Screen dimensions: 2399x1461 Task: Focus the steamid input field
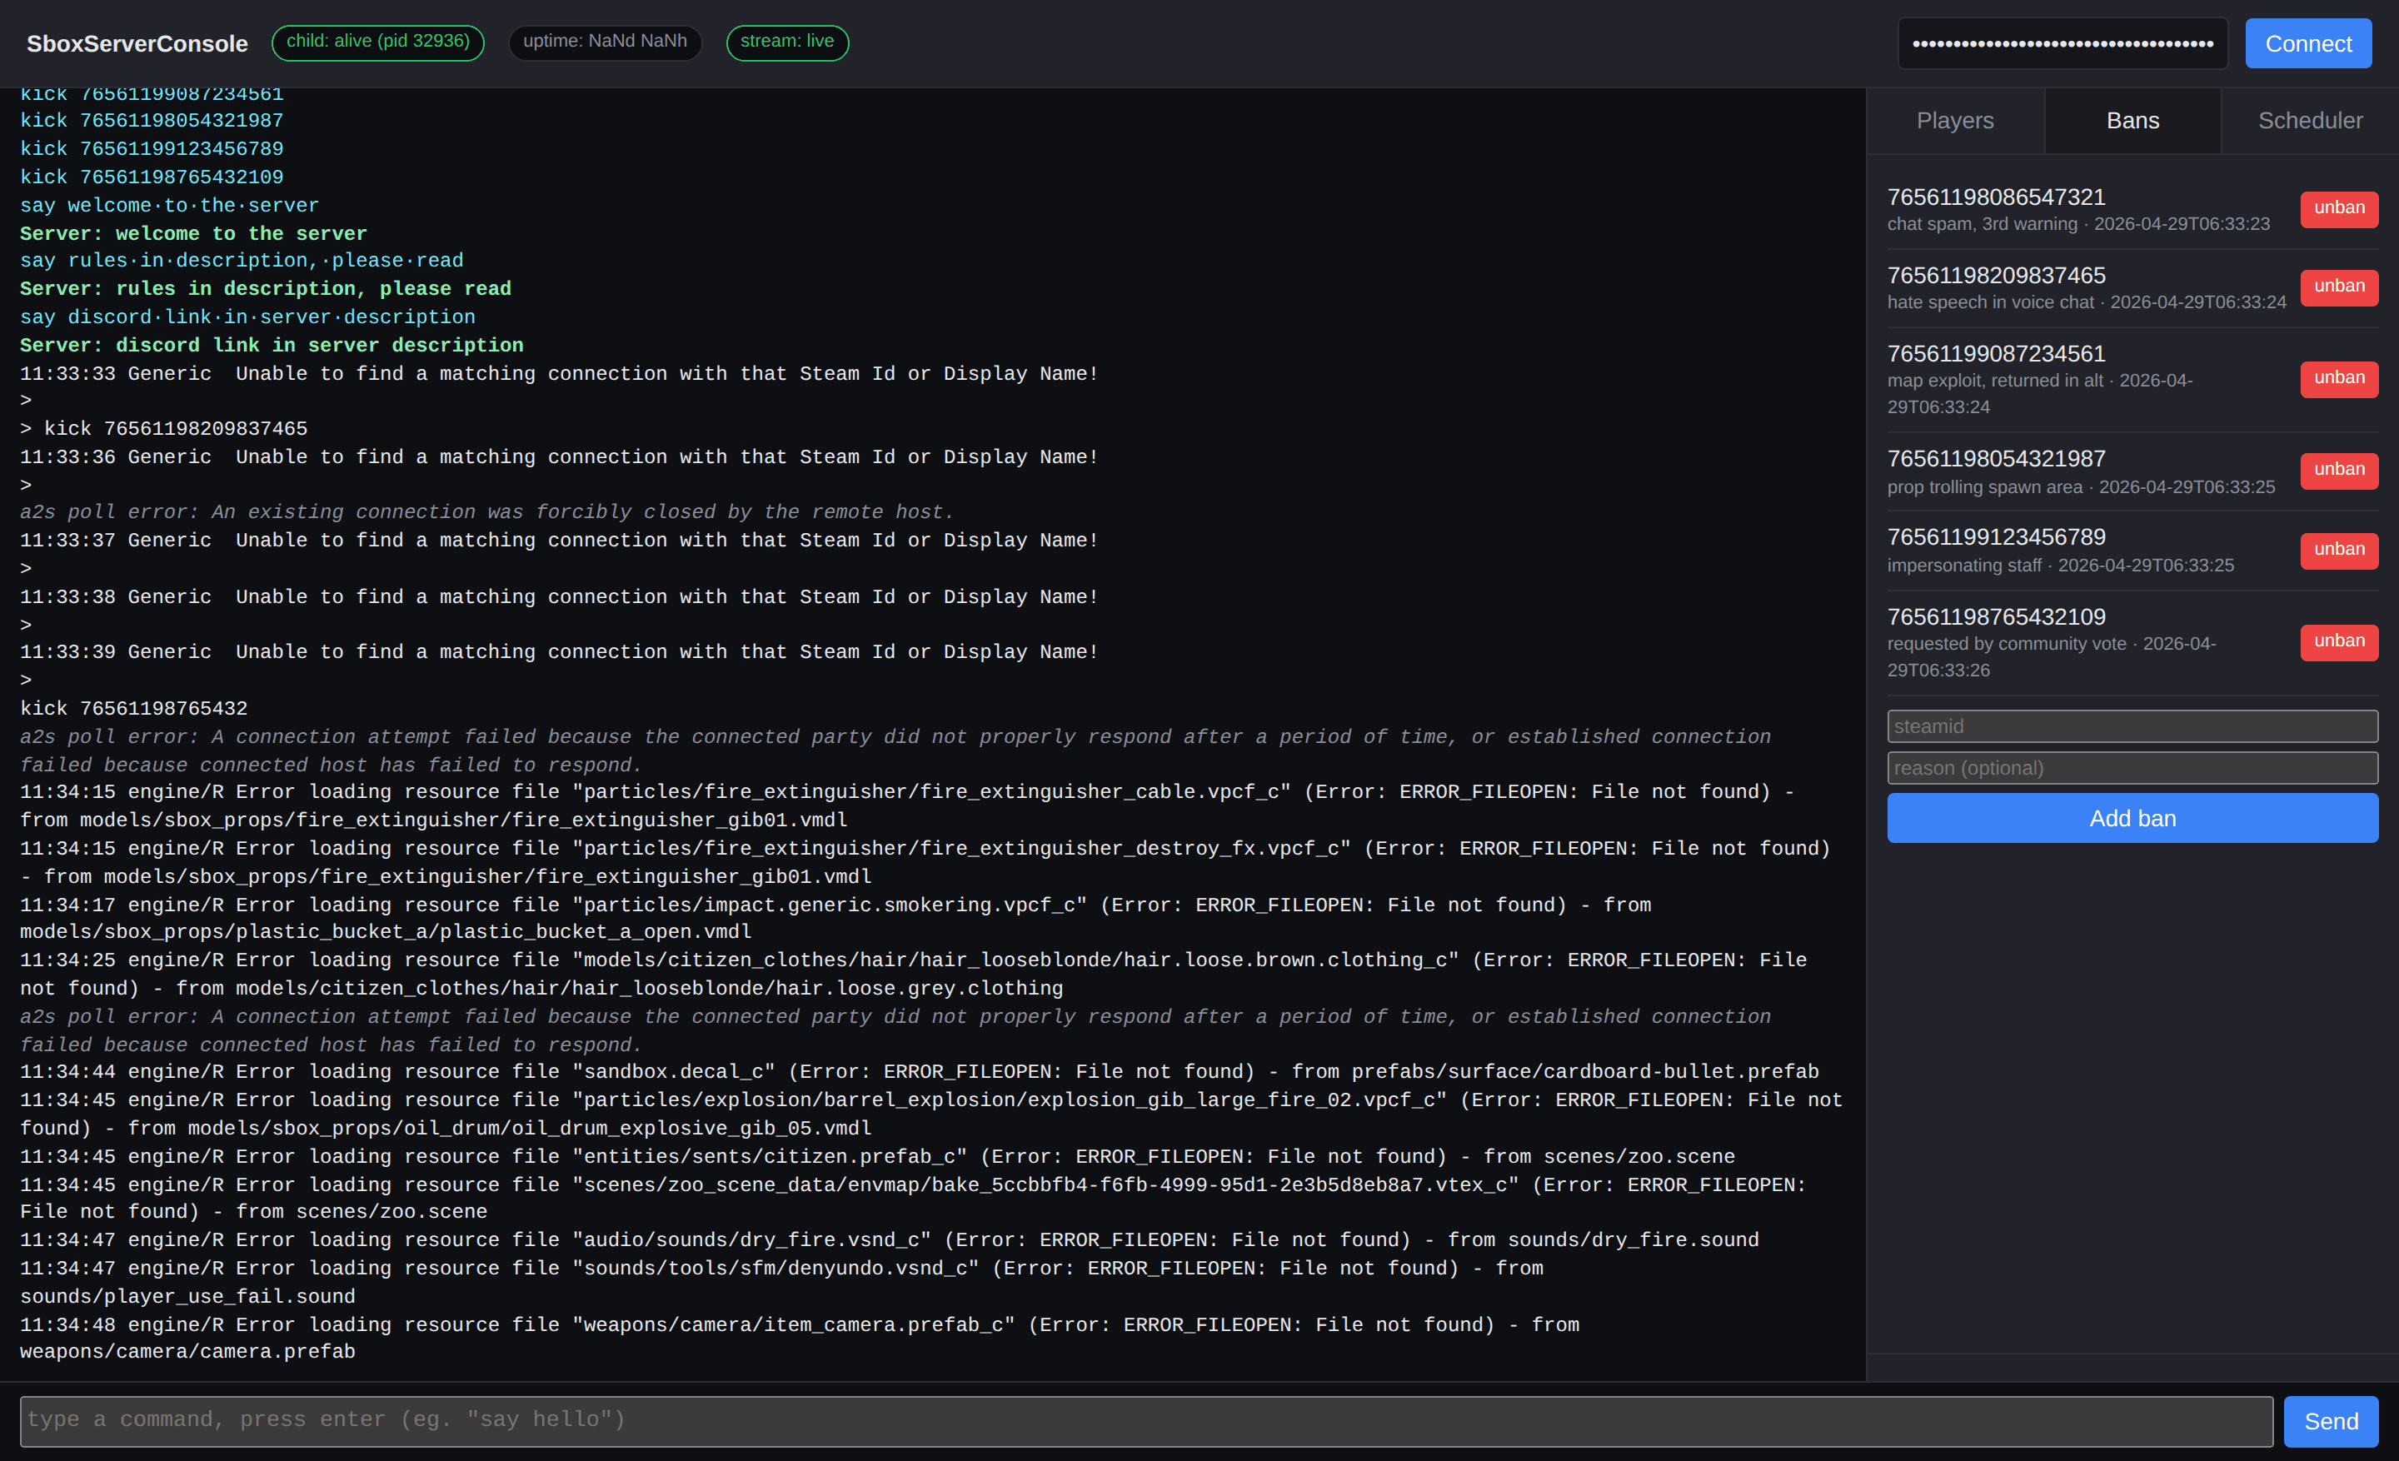[x=2132, y=726]
